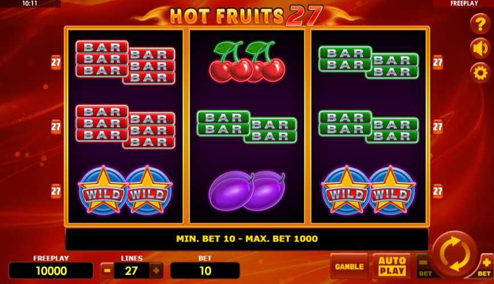Click the LINES value field showing 27
This screenshot has height=284, width=494.
tap(131, 270)
